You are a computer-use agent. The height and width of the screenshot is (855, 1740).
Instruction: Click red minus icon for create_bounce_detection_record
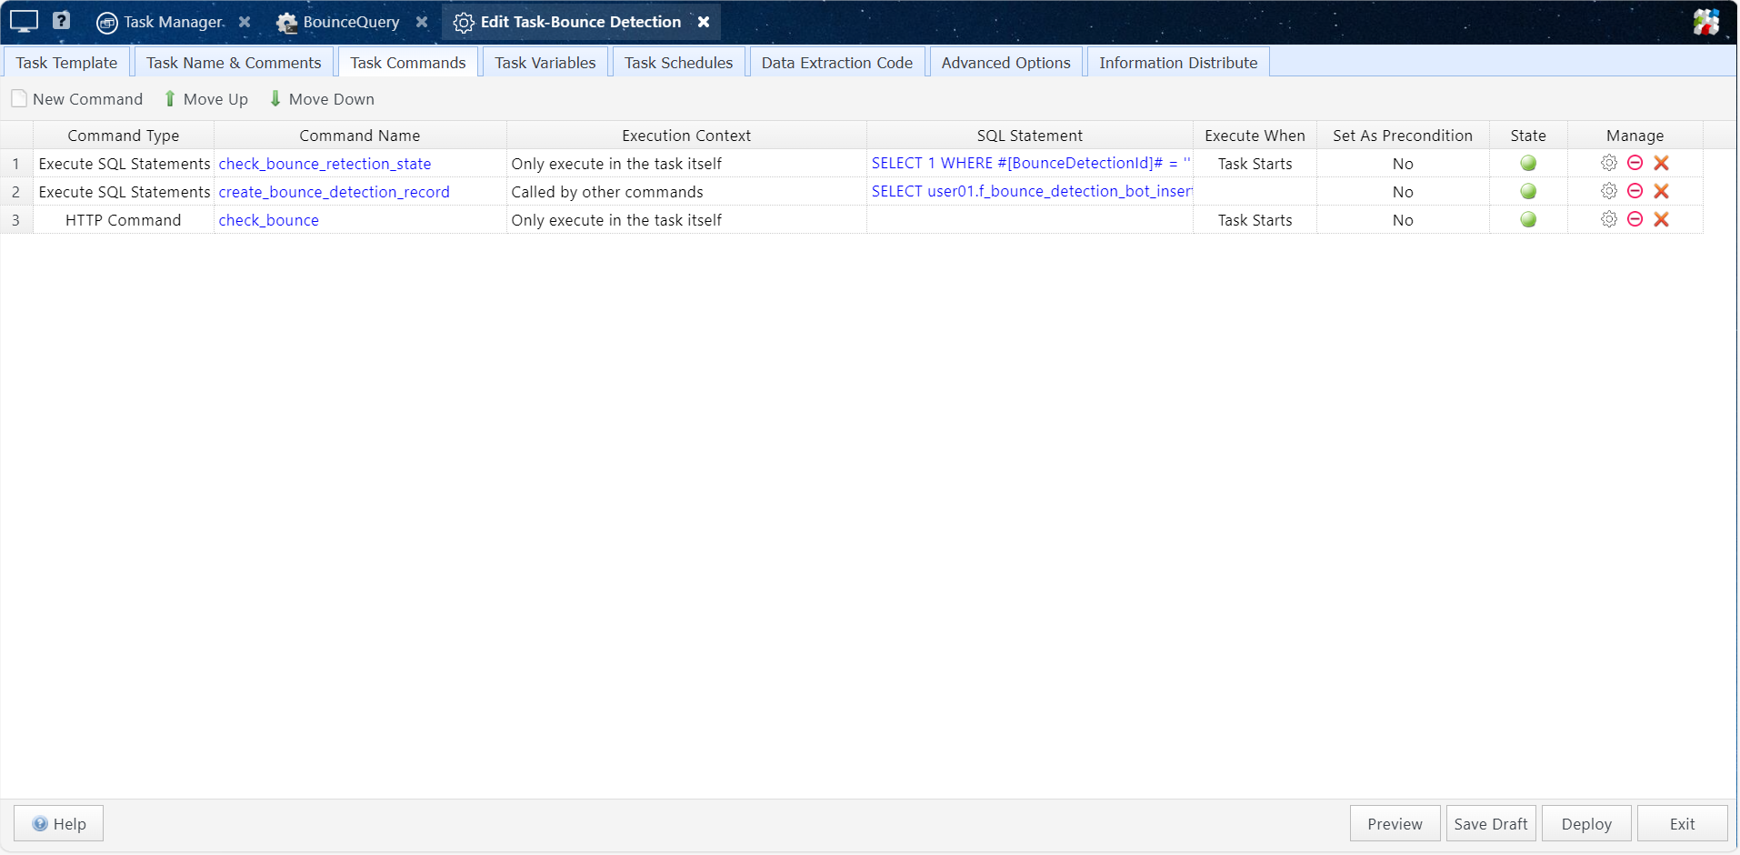(1635, 191)
